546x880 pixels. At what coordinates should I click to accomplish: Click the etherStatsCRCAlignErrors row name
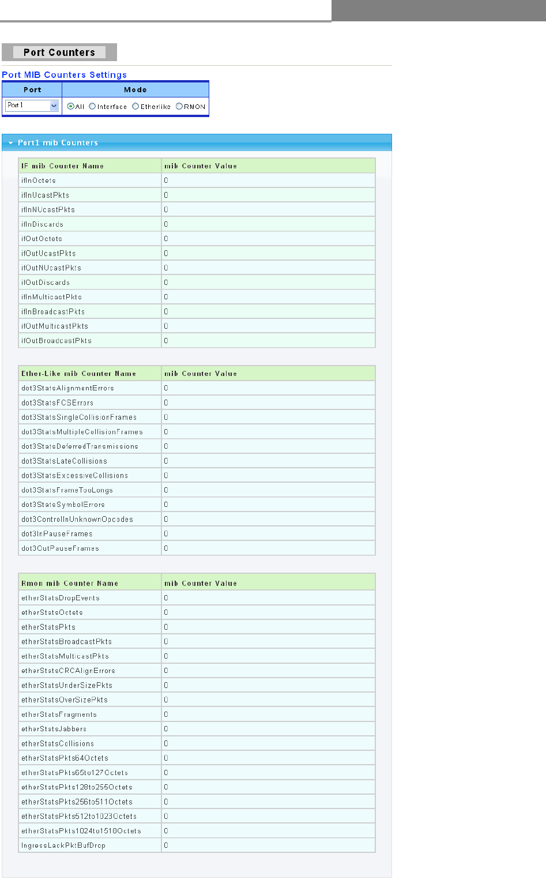coord(68,671)
